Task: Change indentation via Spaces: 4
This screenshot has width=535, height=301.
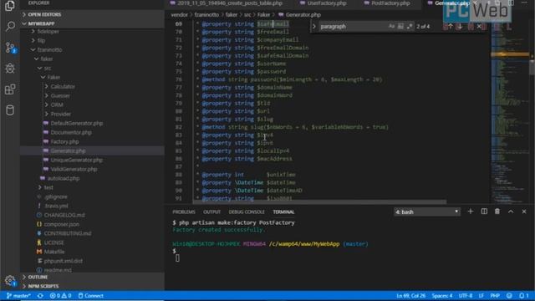Action: point(442,295)
